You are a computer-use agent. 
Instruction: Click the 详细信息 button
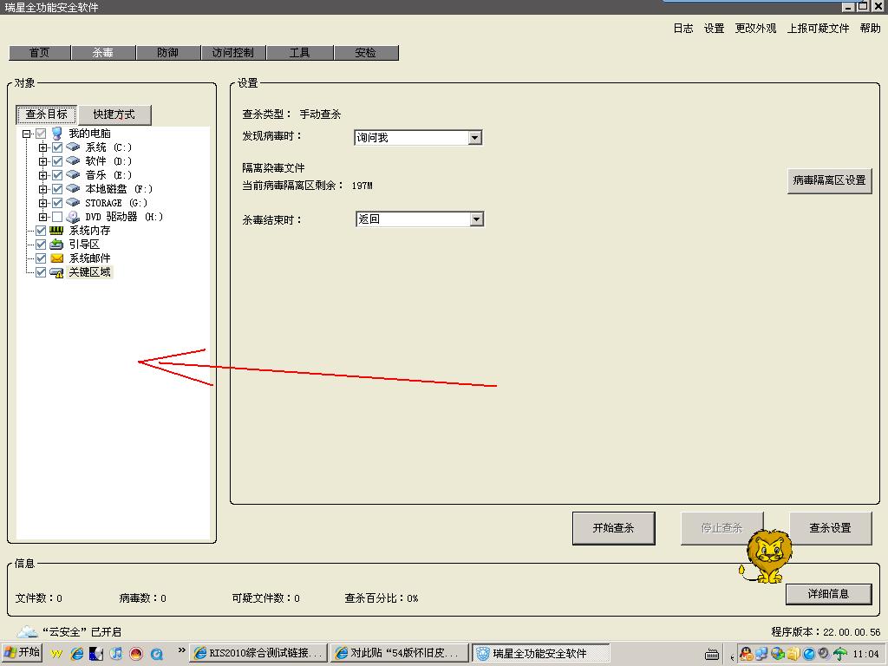pyautogui.click(x=828, y=593)
